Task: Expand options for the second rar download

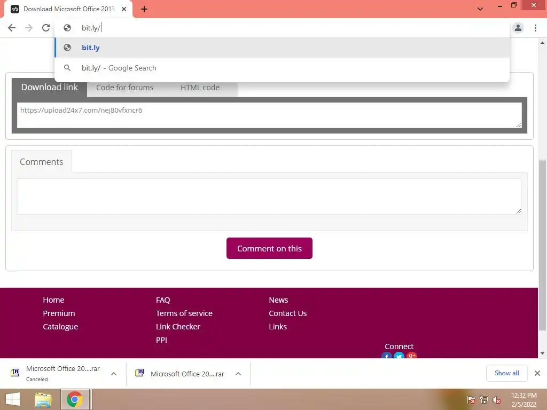Action: pos(238,374)
